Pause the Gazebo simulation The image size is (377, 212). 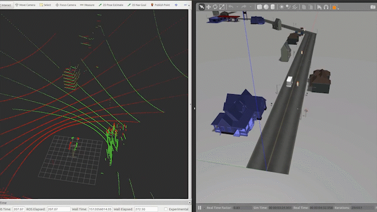[199, 208]
